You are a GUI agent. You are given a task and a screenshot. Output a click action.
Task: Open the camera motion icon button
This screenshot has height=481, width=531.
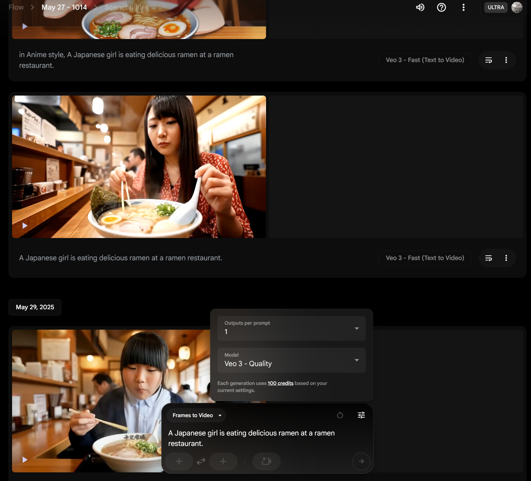pyautogui.click(x=266, y=461)
